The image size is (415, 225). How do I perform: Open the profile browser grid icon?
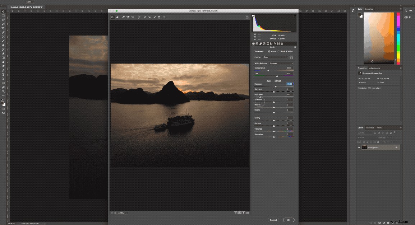(x=291, y=57)
